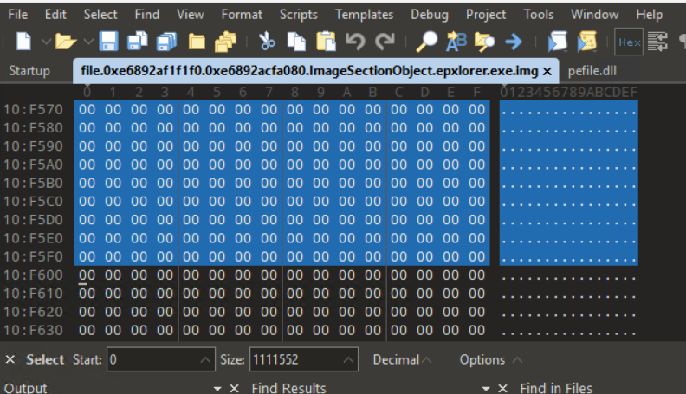Image resolution: width=686 pixels, height=394 pixels.
Task: Open the Decimal format dropdown
Action: [x=402, y=359]
